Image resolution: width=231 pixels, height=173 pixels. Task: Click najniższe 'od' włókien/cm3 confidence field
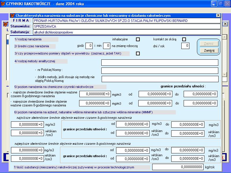pos(133,133)
